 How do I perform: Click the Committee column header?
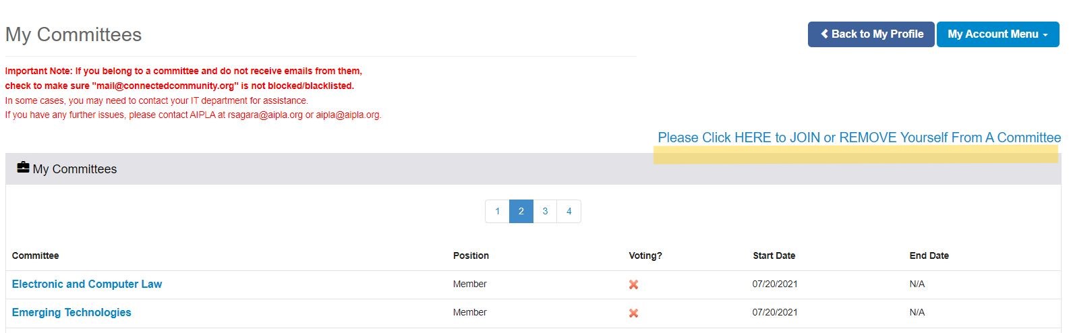tap(35, 255)
